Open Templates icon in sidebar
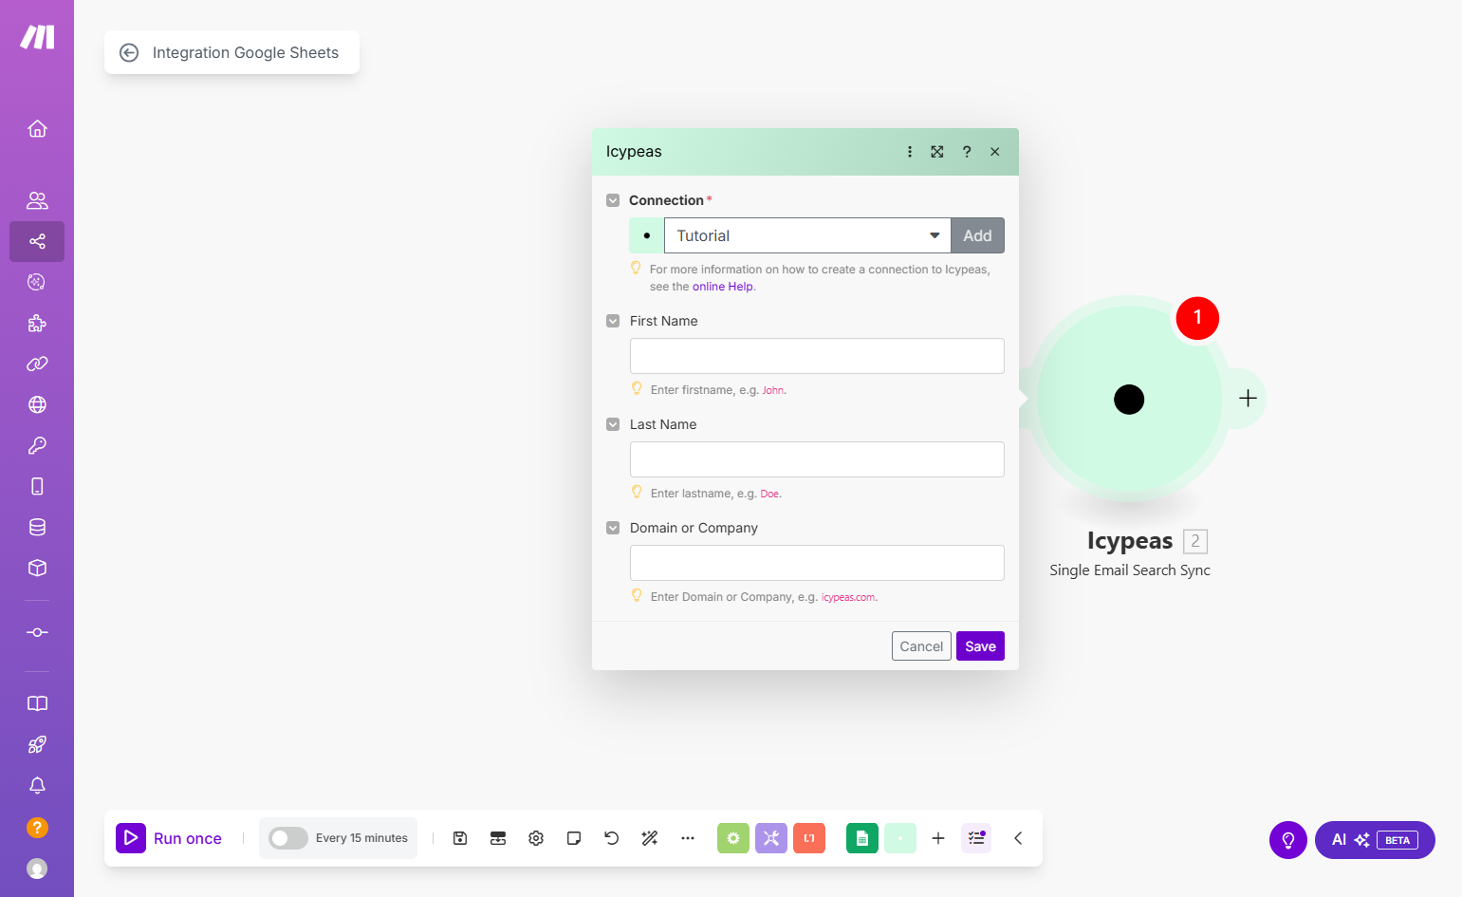1462x897 pixels. (x=37, y=282)
